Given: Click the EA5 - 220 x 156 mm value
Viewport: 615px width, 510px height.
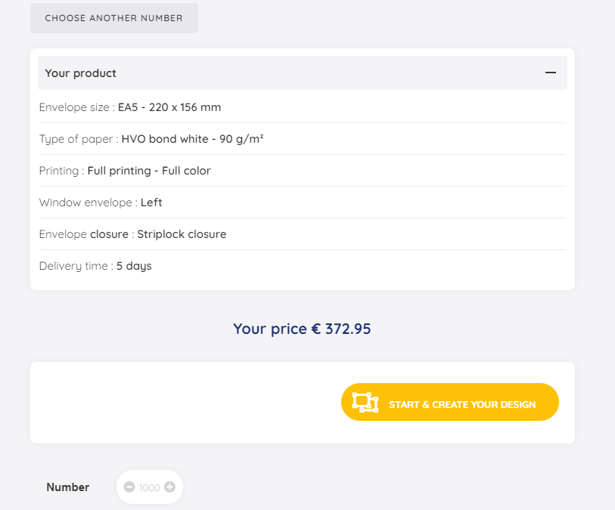Looking at the screenshot, I should [169, 107].
